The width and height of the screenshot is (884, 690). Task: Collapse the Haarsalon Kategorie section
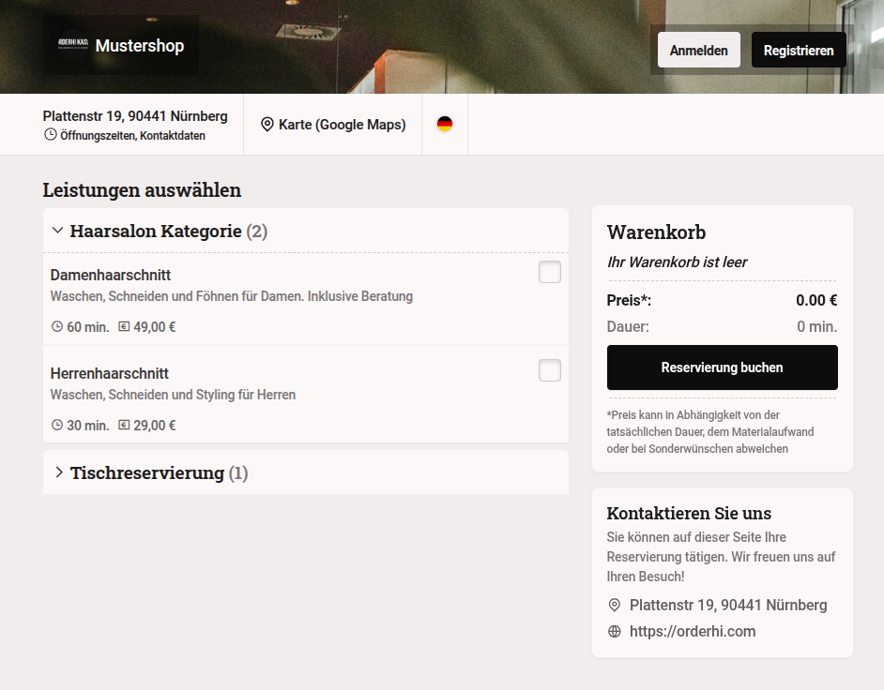57,230
